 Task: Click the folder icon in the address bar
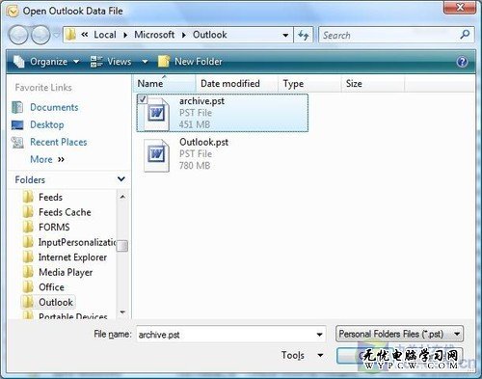pos(70,35)
